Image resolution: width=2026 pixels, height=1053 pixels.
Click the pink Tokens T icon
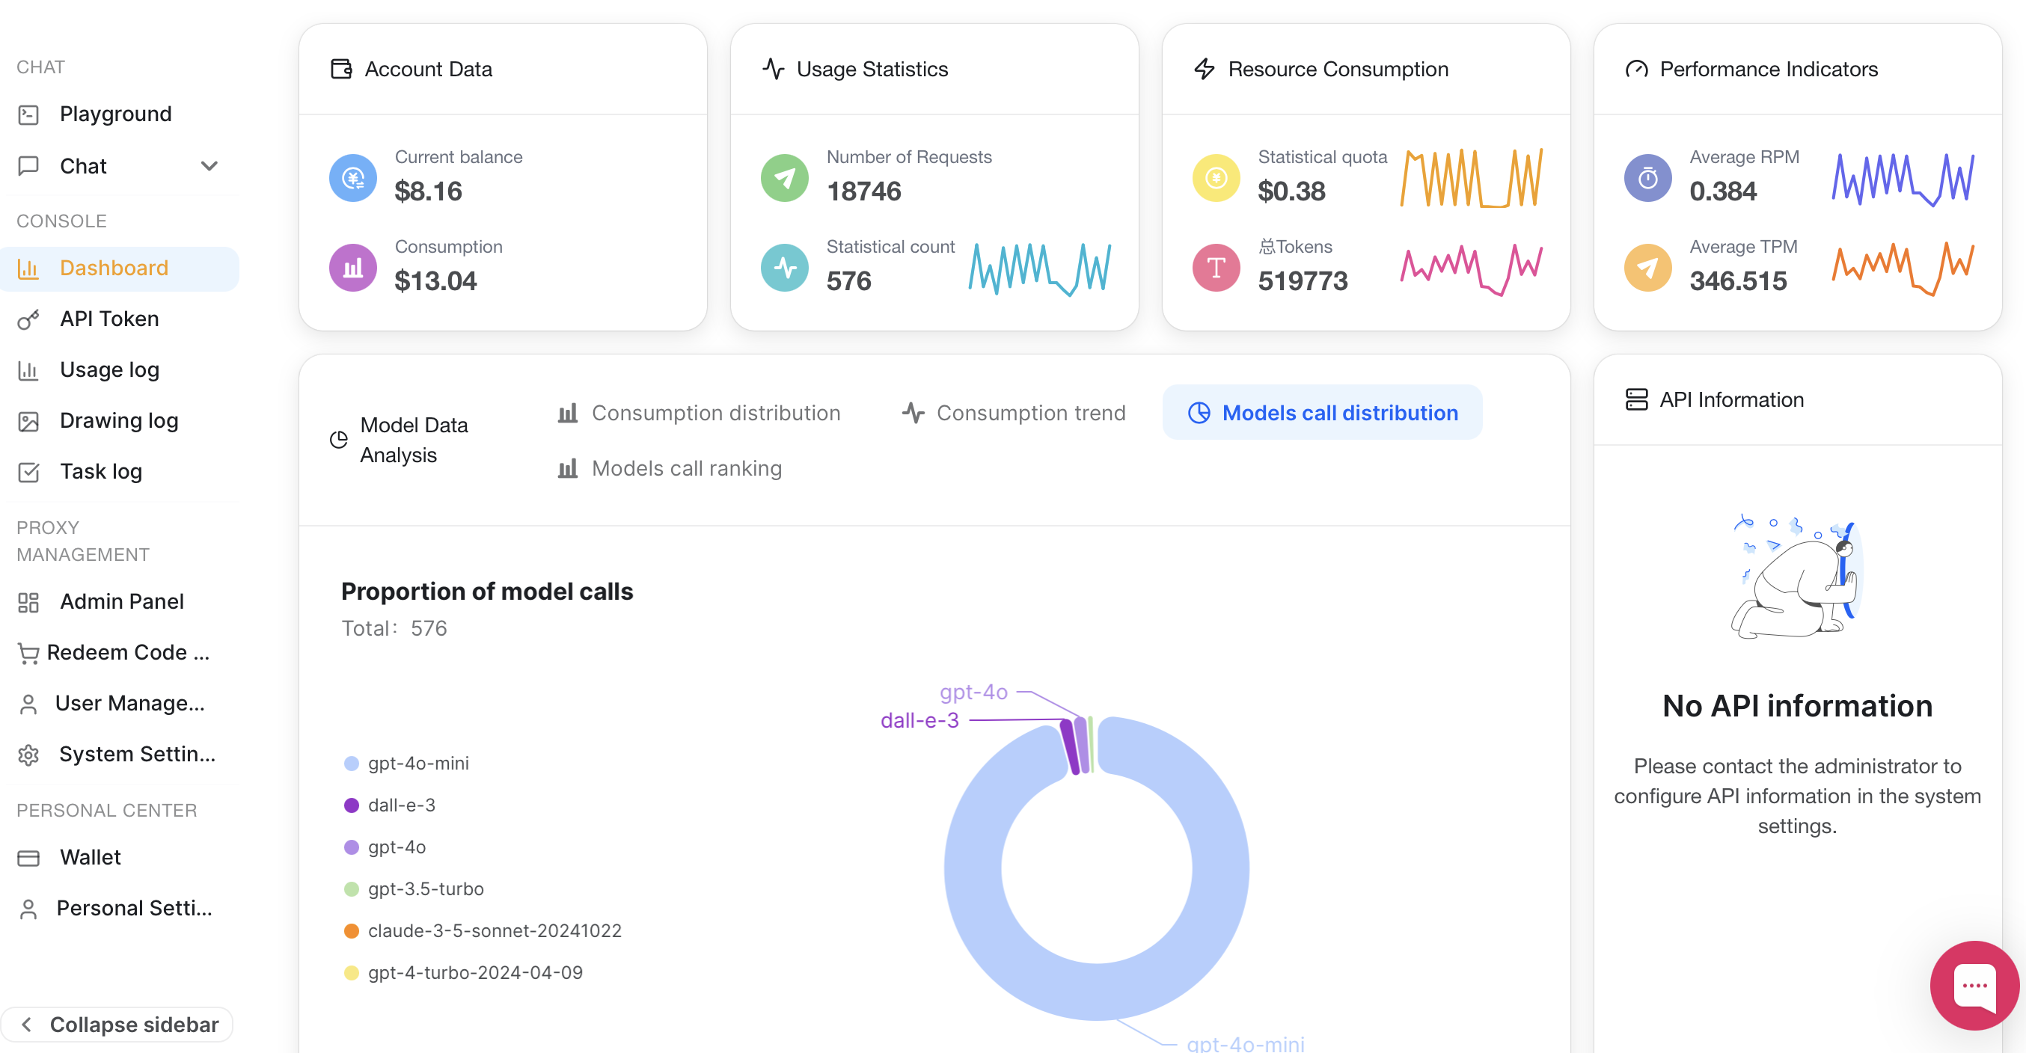pyautogui.click(x=1215, y=268)
